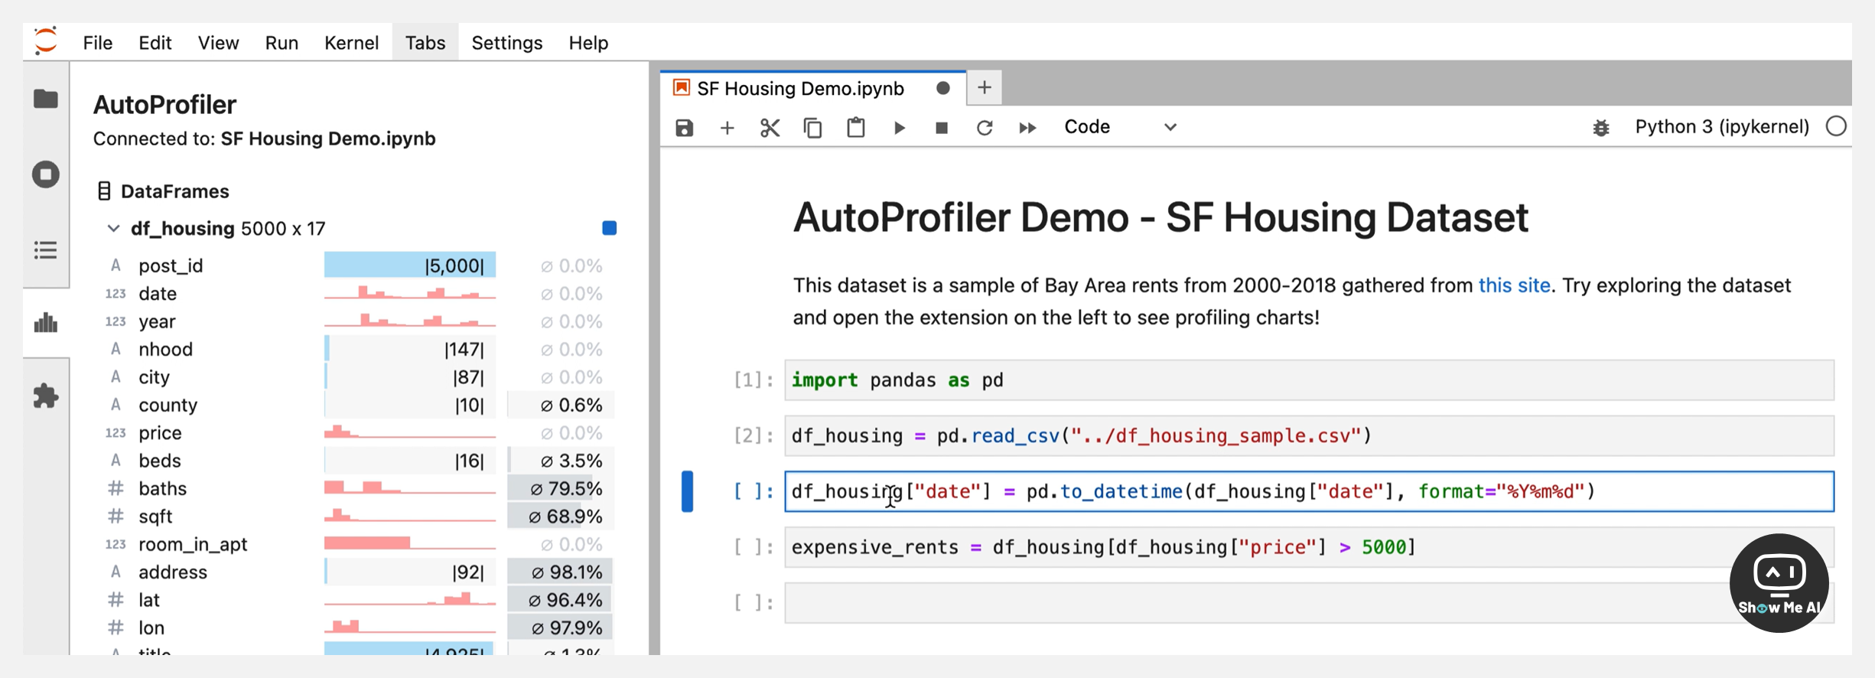Expand the room_in_apt column profile
Viewport: 1875px width, 678px height.
pyautogui.click(x=356, y=544)
